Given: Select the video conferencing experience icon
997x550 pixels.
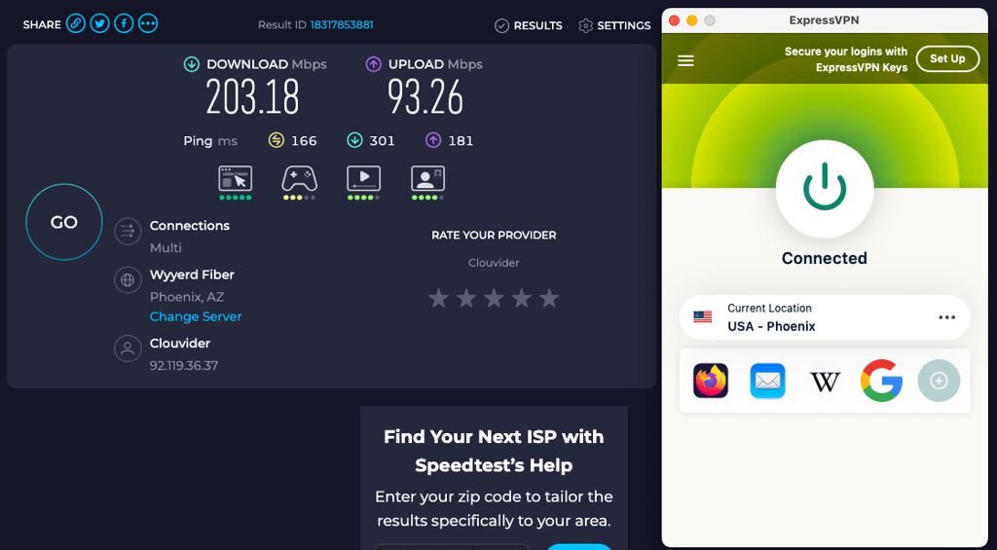Looking at the screenshot, I should pyautogui.click(x=428, y=179).
